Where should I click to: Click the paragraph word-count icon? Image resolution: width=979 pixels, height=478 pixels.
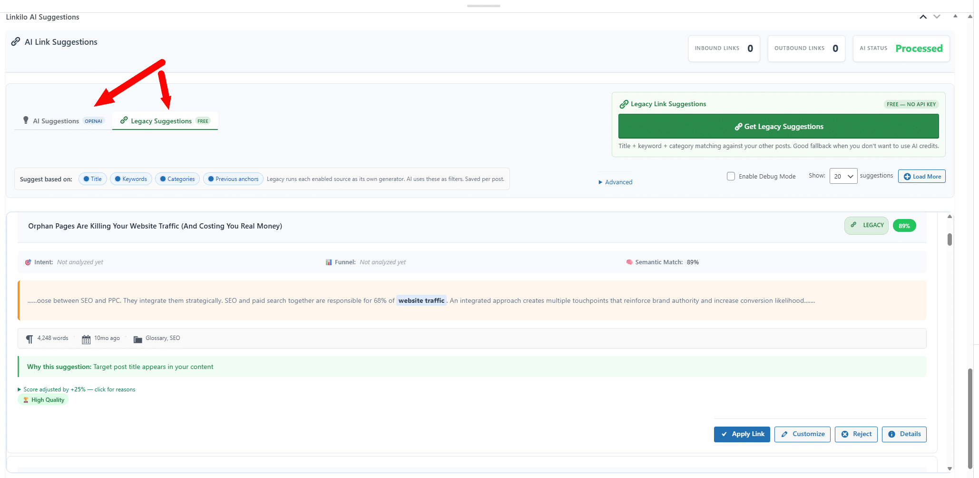coord(29,339)
